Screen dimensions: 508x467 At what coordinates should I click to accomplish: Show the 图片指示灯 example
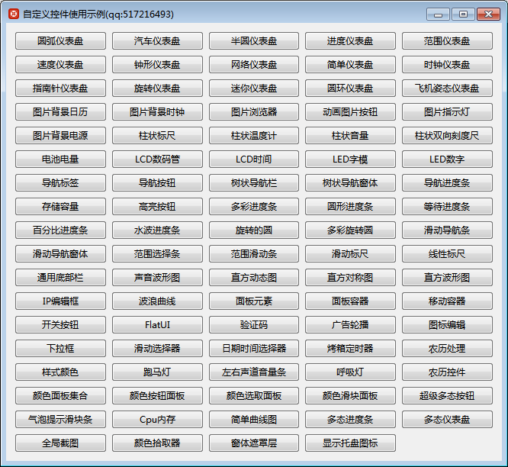(x=447, y=112)
